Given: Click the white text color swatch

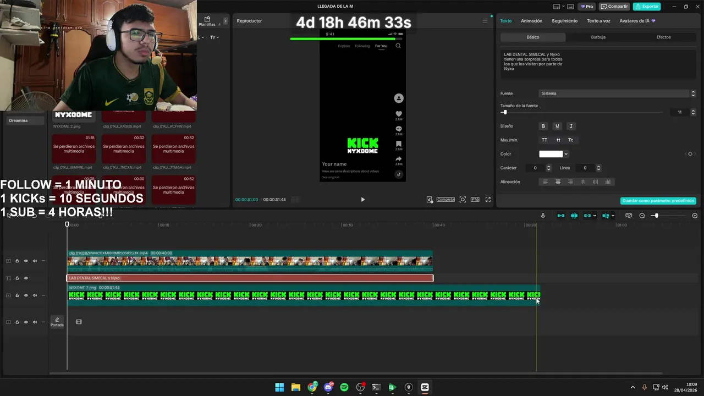Looking at the screenshot, I should [551, 154].
